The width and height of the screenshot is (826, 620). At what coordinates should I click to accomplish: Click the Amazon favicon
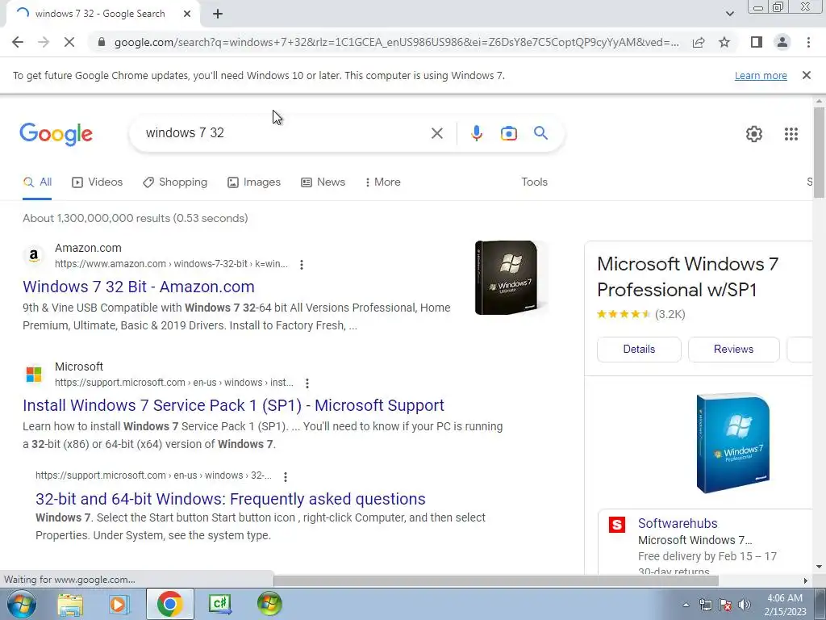point(34,256)
